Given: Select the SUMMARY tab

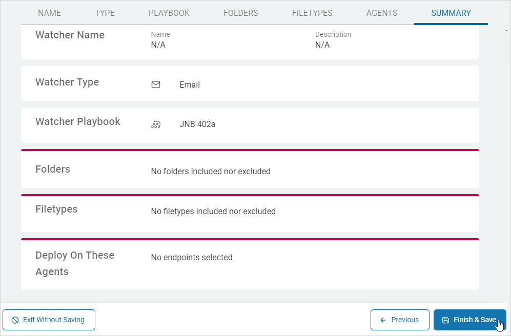Looking at the screenshot, I should coord(451,13).
